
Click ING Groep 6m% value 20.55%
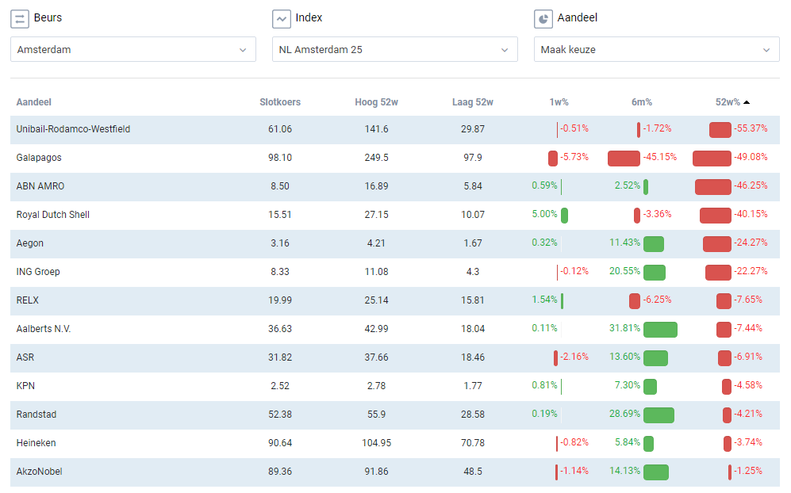[624, 271]
